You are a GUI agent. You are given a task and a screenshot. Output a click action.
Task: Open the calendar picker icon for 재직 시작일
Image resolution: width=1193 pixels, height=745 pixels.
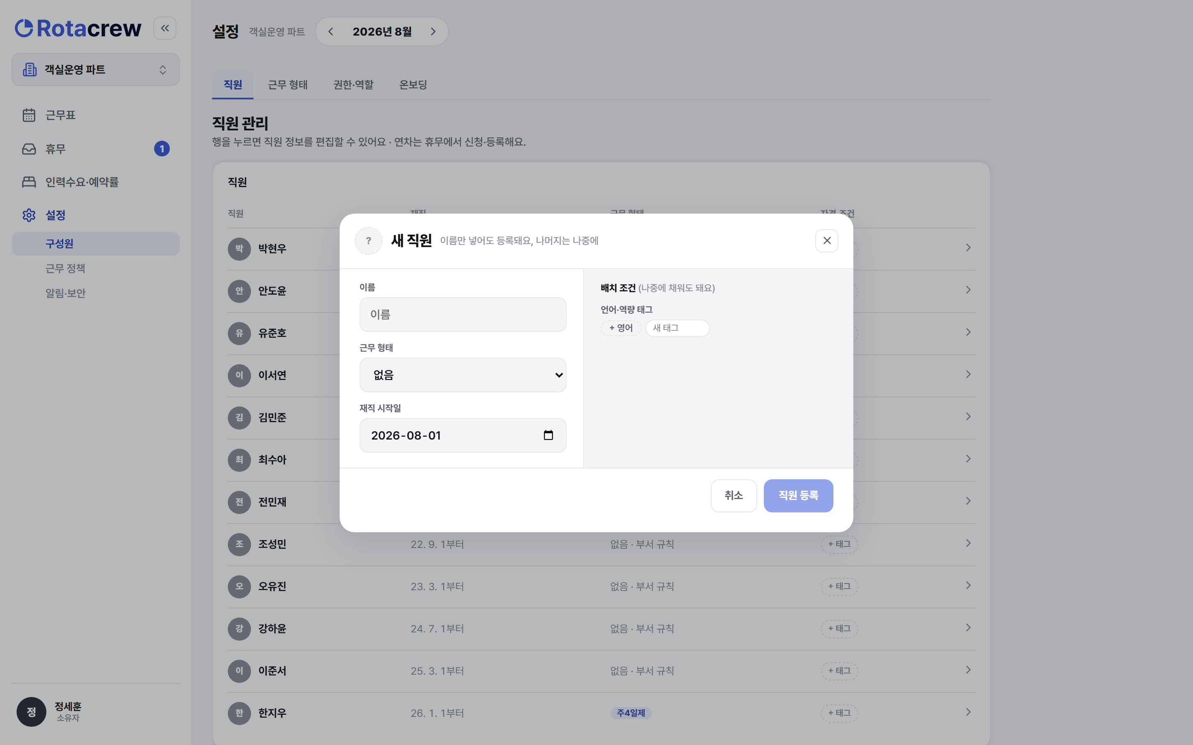click(548, 435)
